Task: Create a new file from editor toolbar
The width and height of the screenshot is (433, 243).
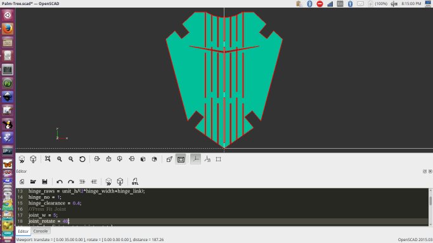Action: [x=22, y=182]
